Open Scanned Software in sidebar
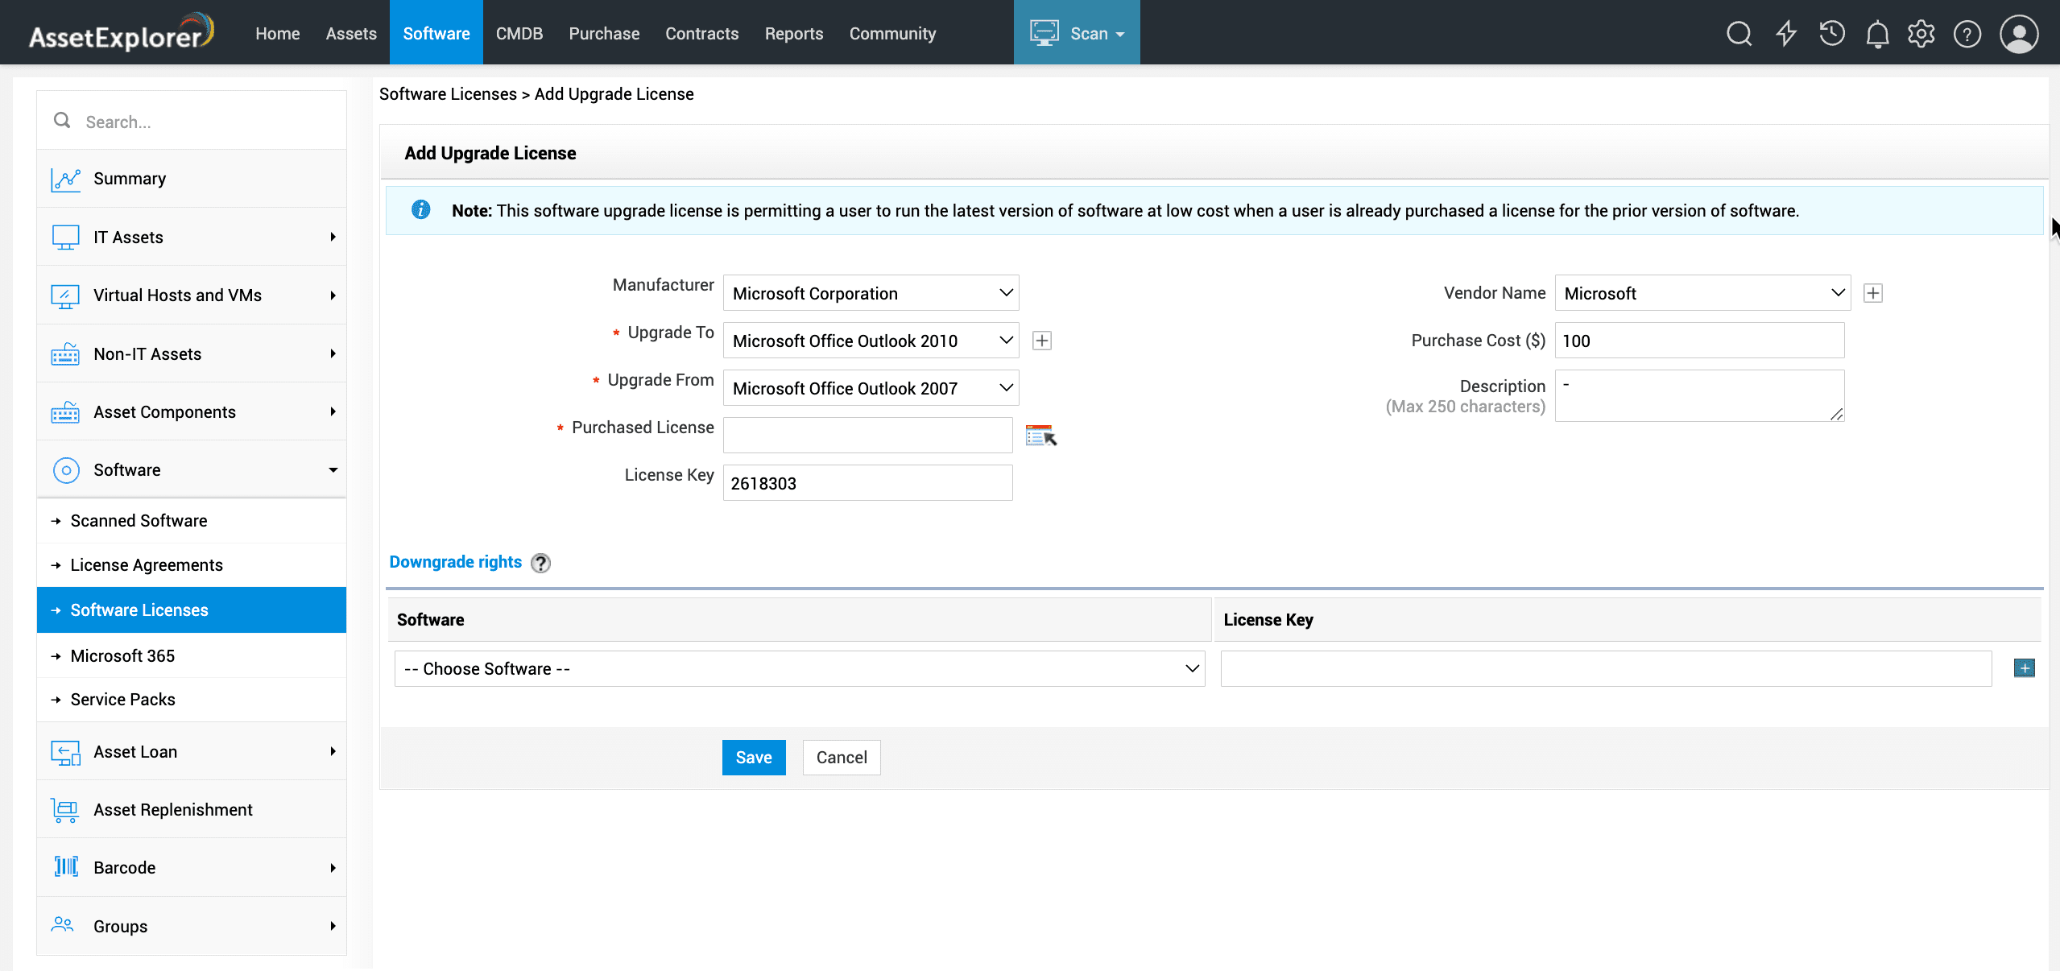The height and width of the screenshot is (971, 2060). click(x=139, y=521)
